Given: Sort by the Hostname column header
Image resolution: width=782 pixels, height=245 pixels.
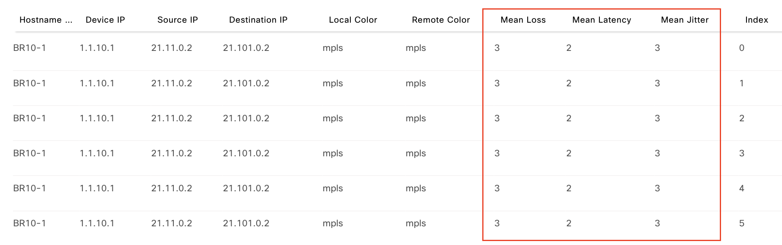Looking at the screenshot, I should 45,20.
